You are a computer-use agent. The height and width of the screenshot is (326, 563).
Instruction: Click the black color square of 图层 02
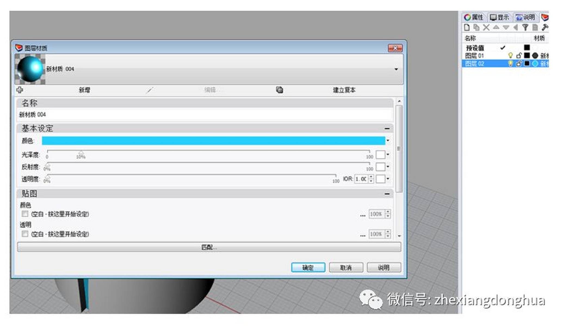527,64
